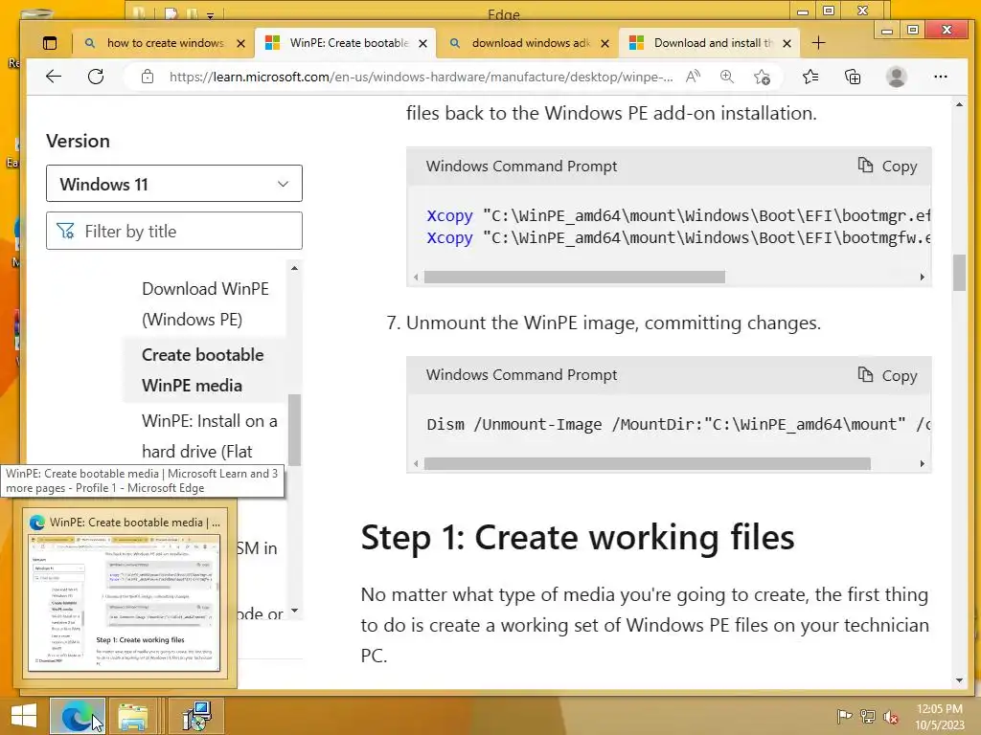Switch to 'download windows adk' tab

[x=531, y=43]
